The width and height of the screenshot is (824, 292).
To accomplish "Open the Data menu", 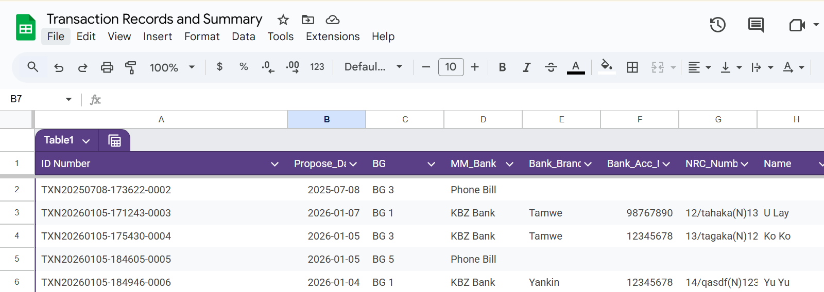I will 244,36.
